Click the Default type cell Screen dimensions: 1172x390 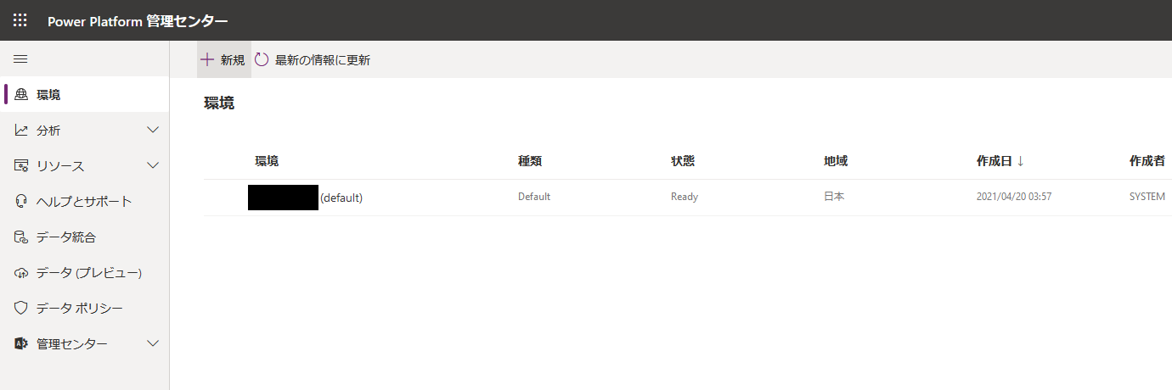pos(534,197)
